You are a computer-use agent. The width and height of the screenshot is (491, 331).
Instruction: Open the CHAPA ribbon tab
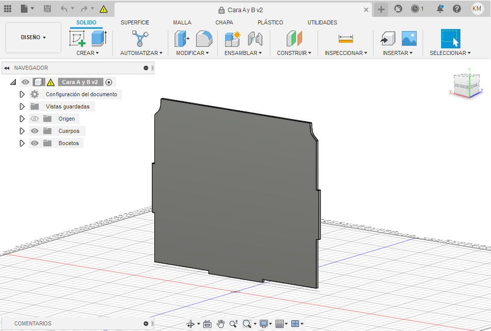tap(224, 22)
